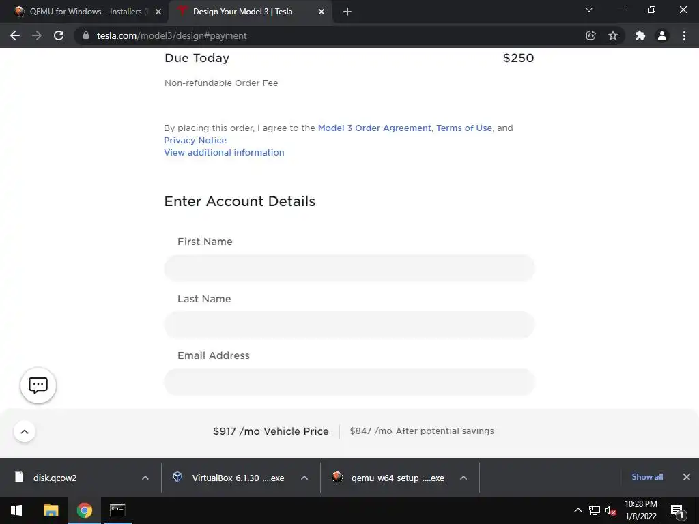
Task: Reload the Tesla page
Action: (59, 35)
